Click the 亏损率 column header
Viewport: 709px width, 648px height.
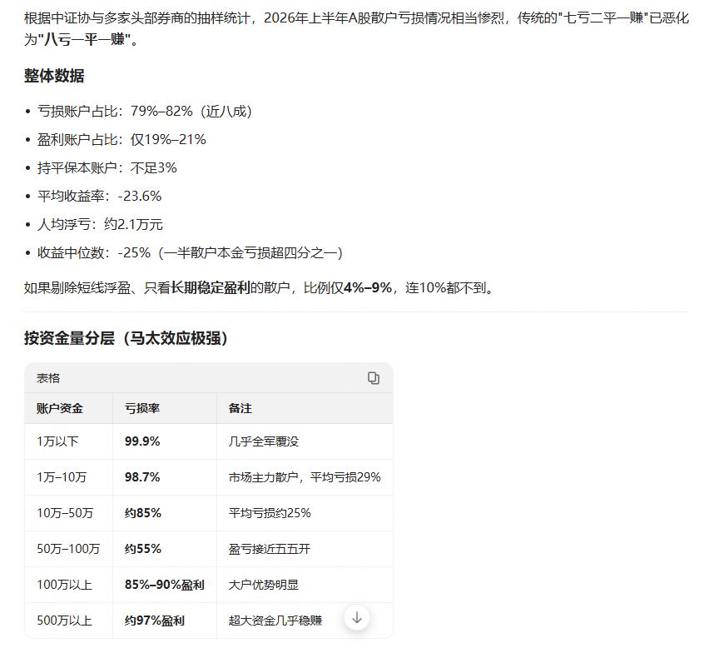[x=142, y=408]
